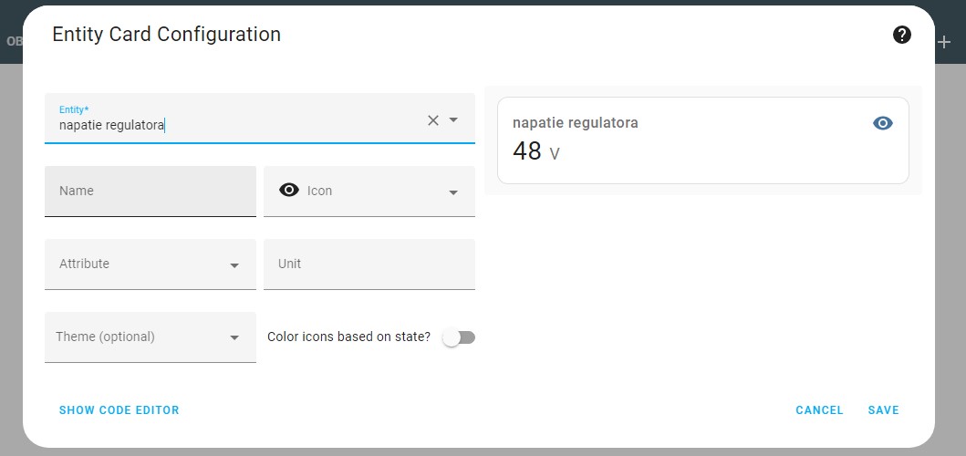Focus the Name input field

(151, 192)
